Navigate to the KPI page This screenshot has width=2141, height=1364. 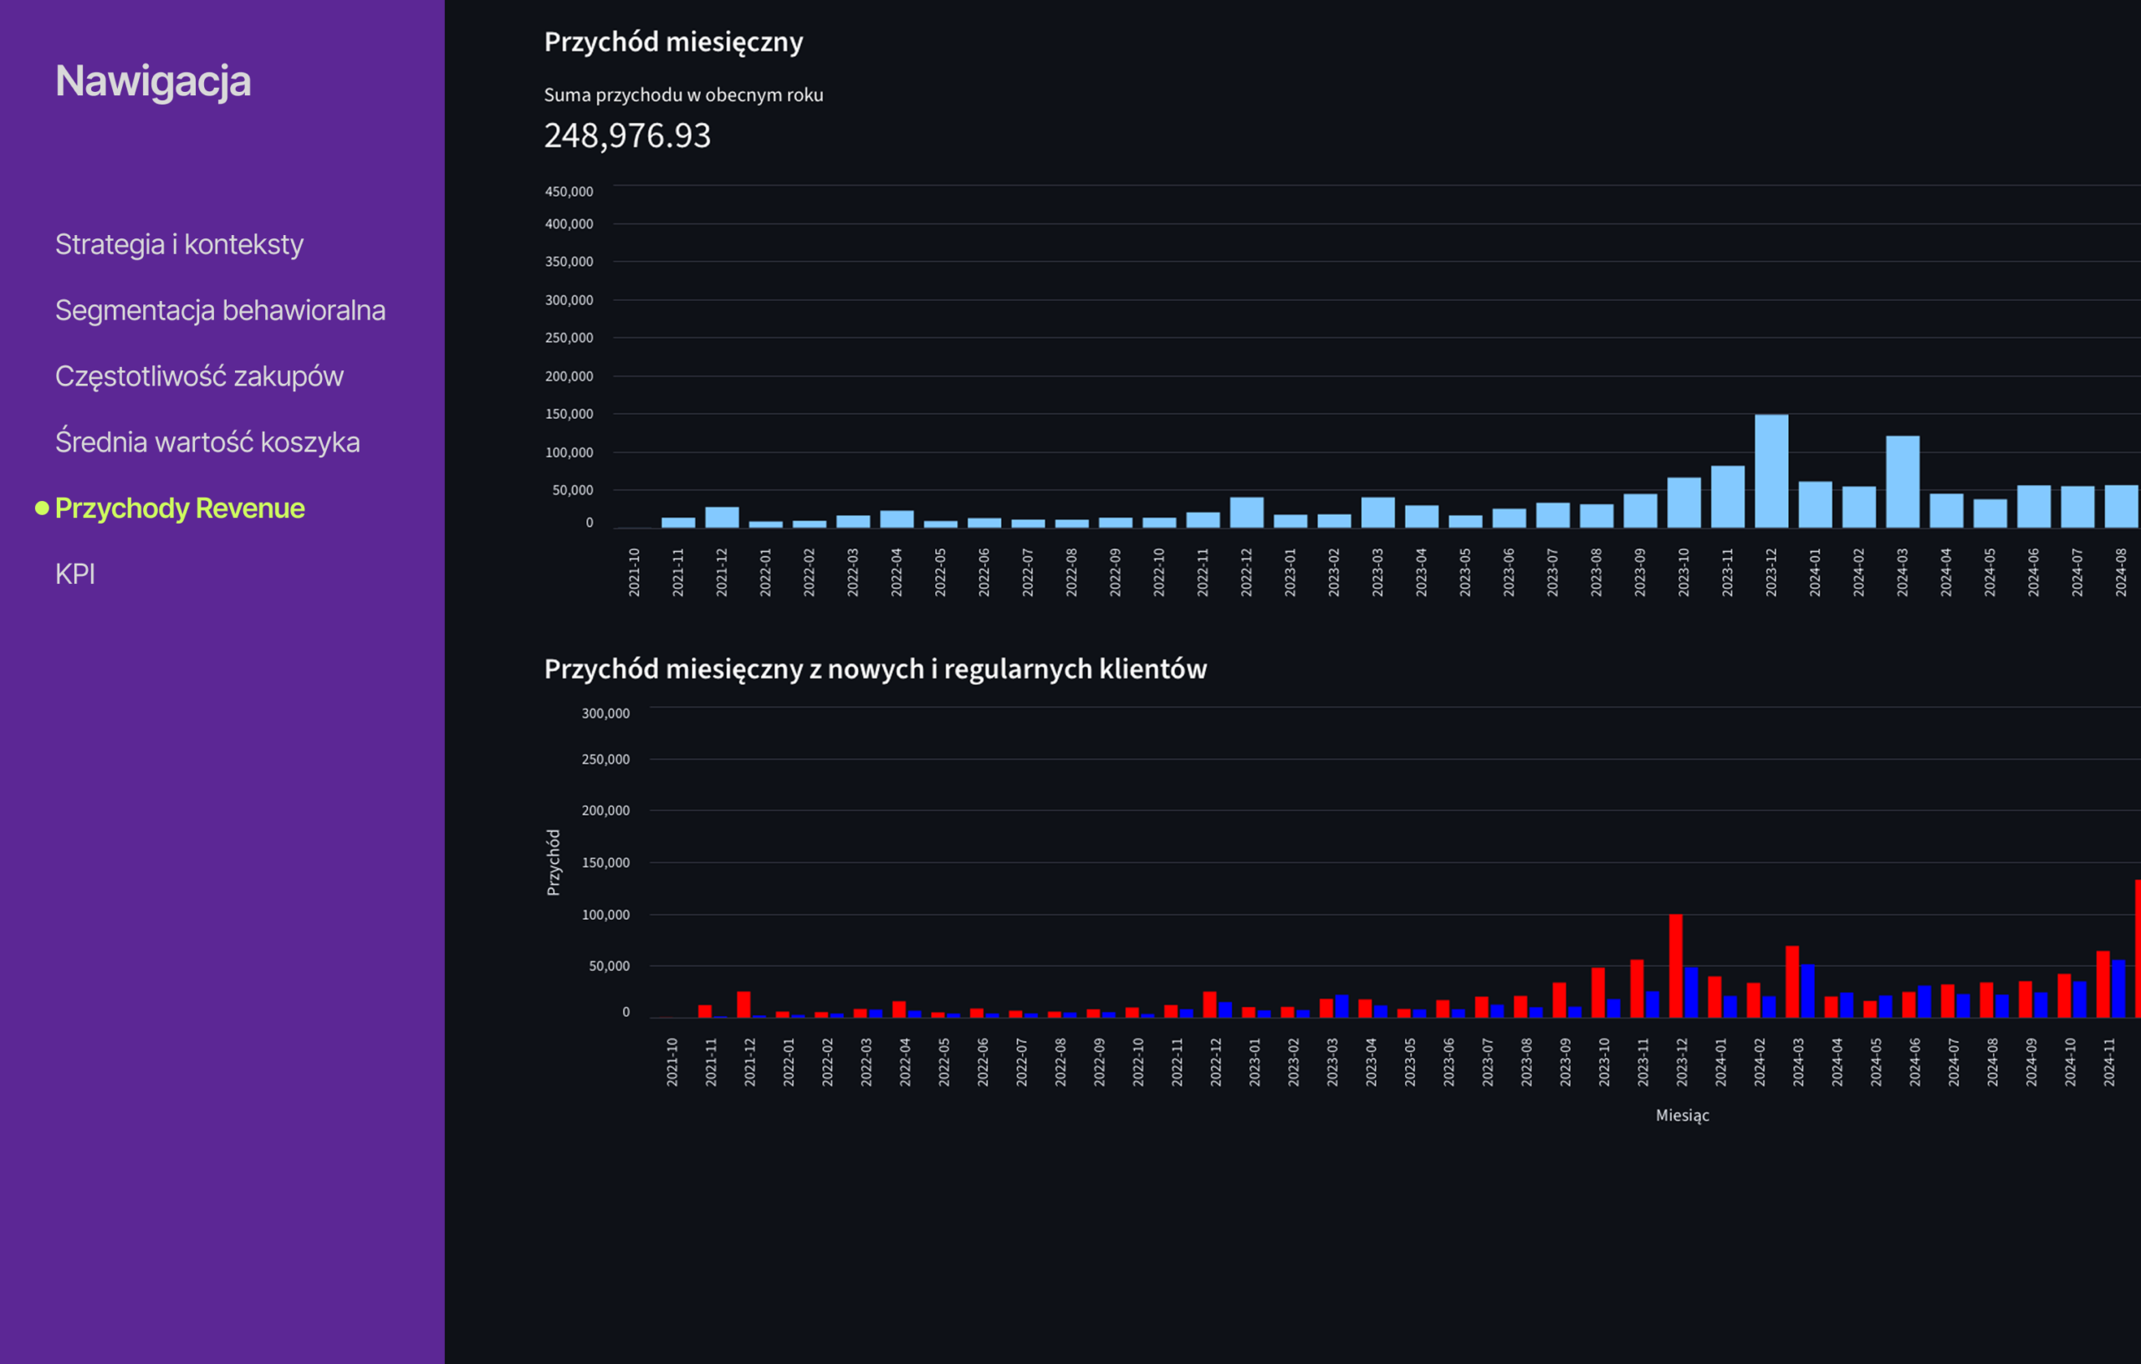(74, 574)
